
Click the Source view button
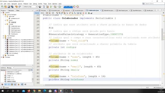coord(37,13)
